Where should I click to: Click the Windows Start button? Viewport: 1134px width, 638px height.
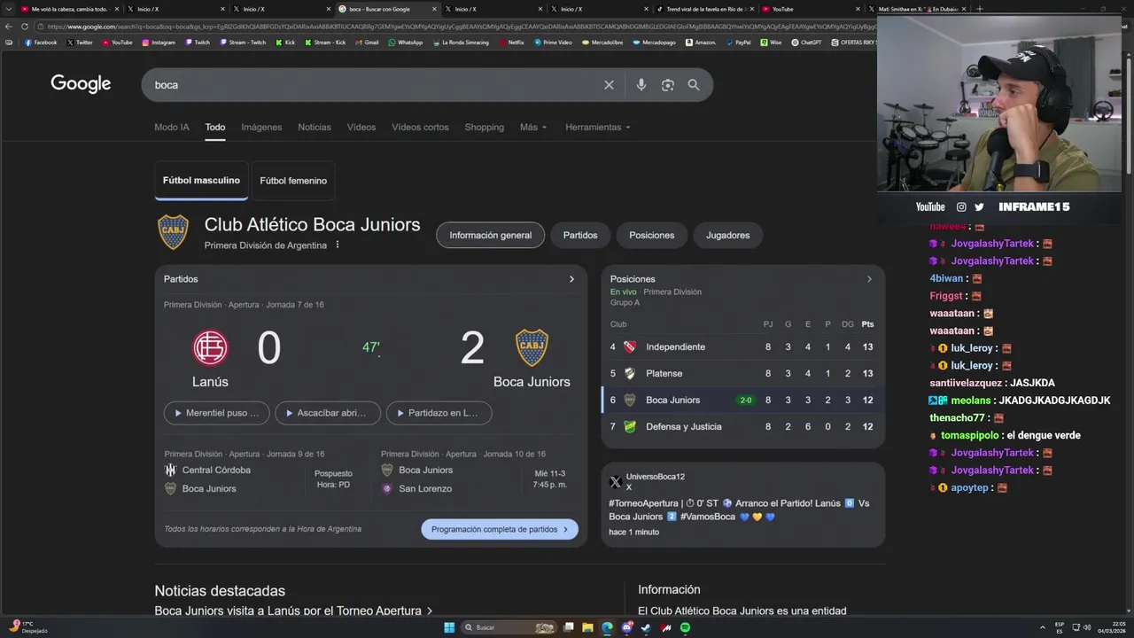tap(449, 627)
